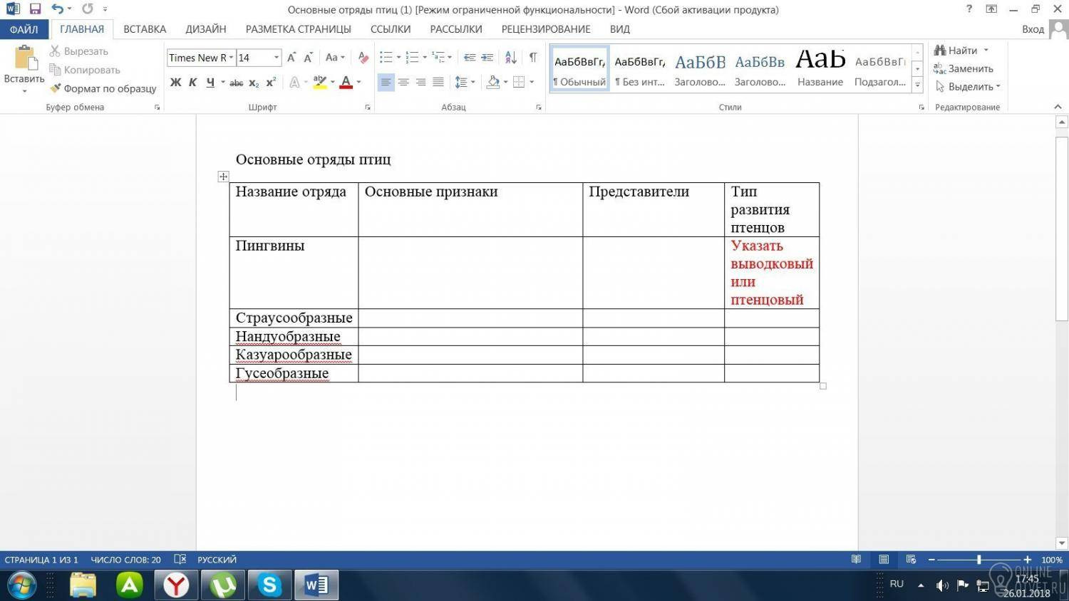Toggle underline Ч formatting

click(x=210, y=83)
